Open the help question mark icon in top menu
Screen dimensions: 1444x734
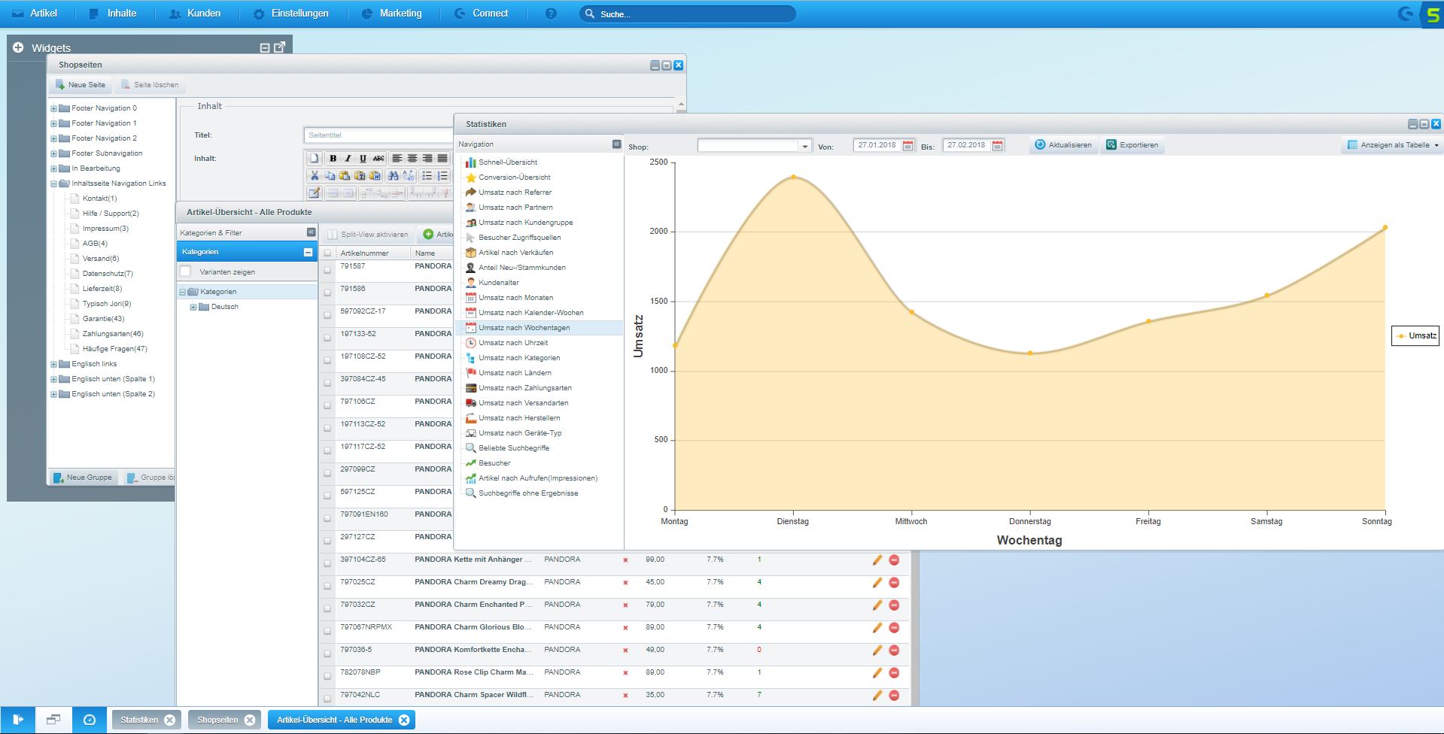click(551, 14)
